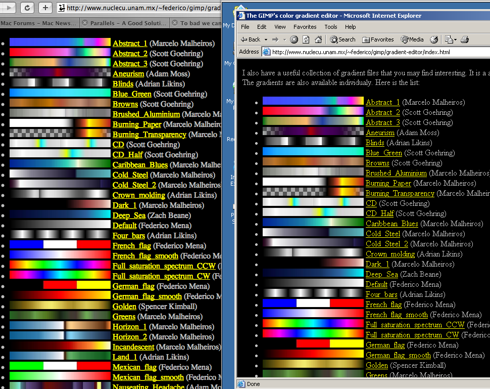Close the Parallels tab in Safari
Image resolution: width=490 pixels, height=389 pixels.
[85, 23]
